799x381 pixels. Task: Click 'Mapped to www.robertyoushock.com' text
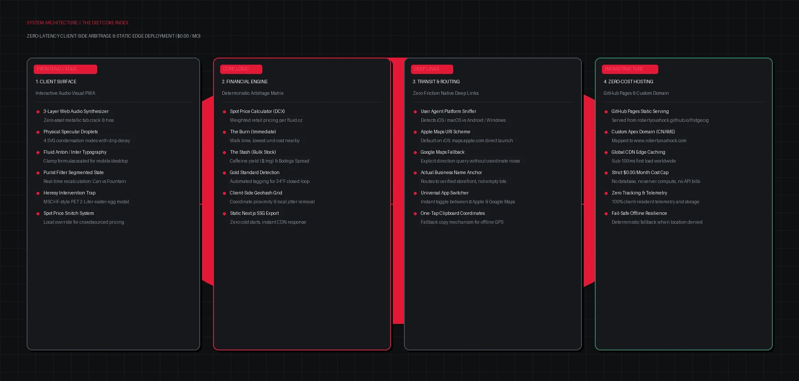(x=649, y=140)
